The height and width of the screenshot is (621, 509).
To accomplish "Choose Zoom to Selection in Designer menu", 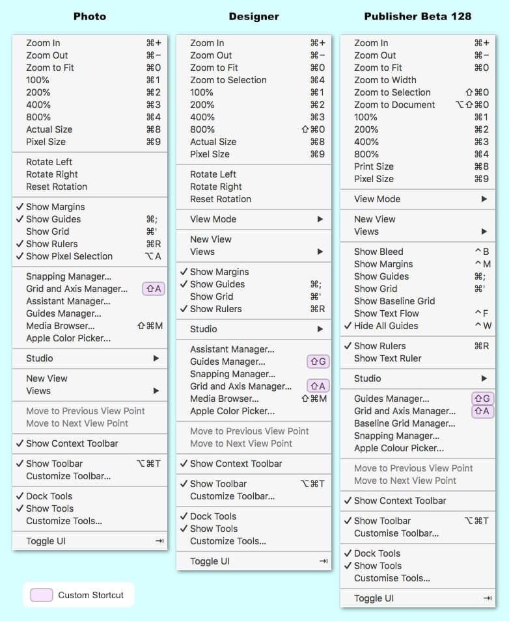I will tap(254, 80).
